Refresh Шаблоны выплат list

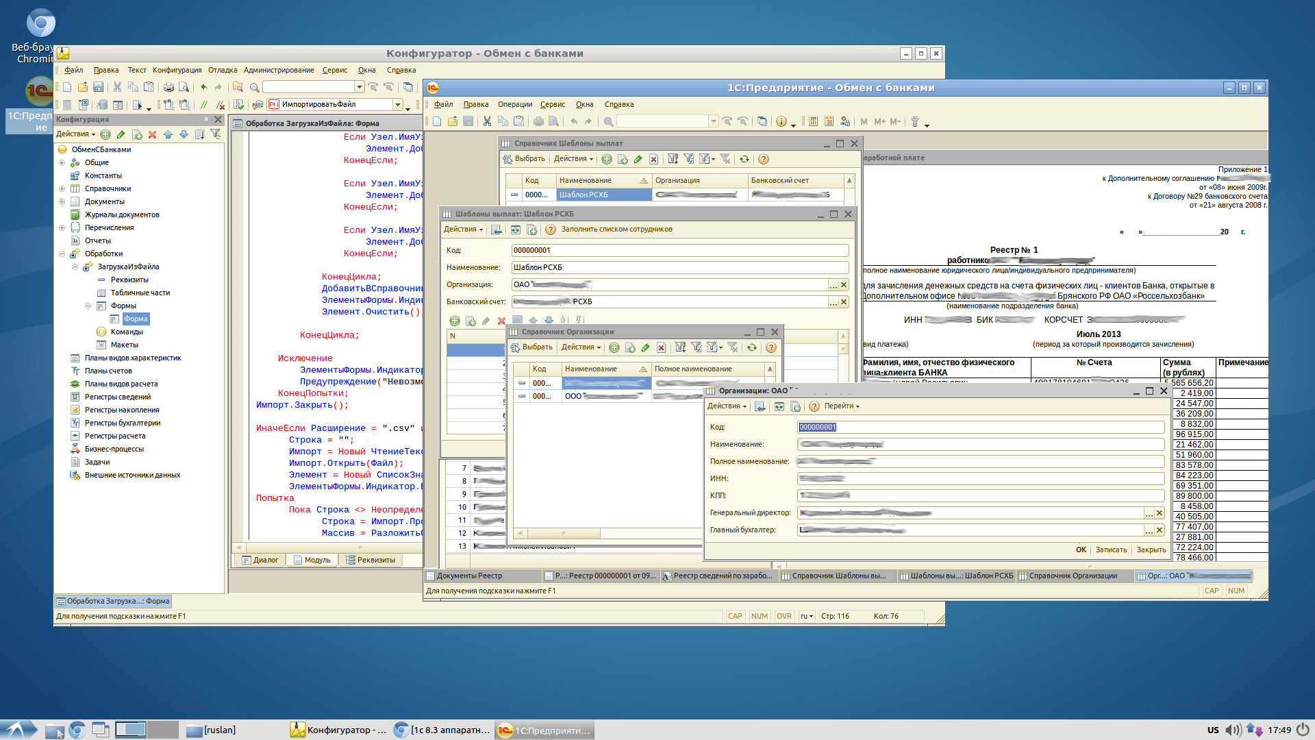pyautogui.click(x=744, y=159)
